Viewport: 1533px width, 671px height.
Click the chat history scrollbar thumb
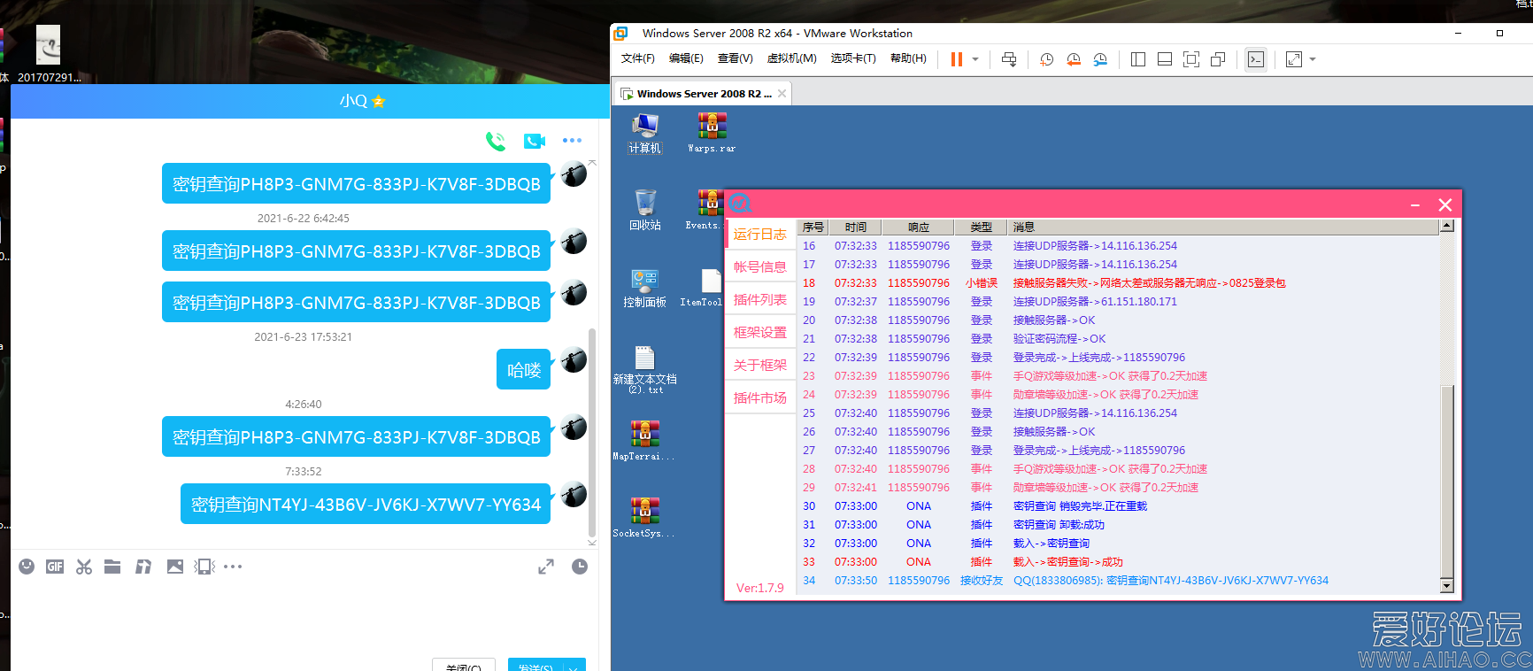pos(592,431)
